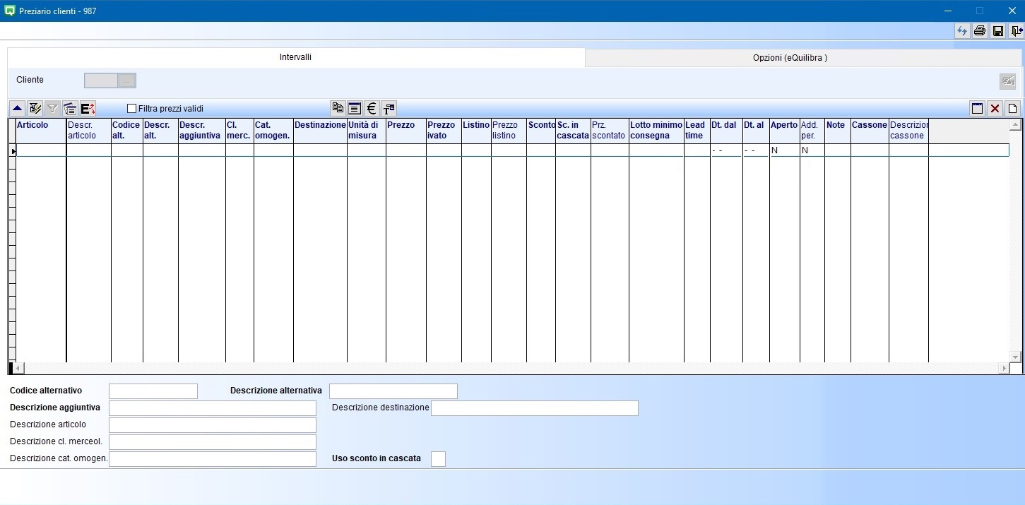1025x505 pixels.
Task: Click the exit door icon
Action: click(x=1017, y=31)
